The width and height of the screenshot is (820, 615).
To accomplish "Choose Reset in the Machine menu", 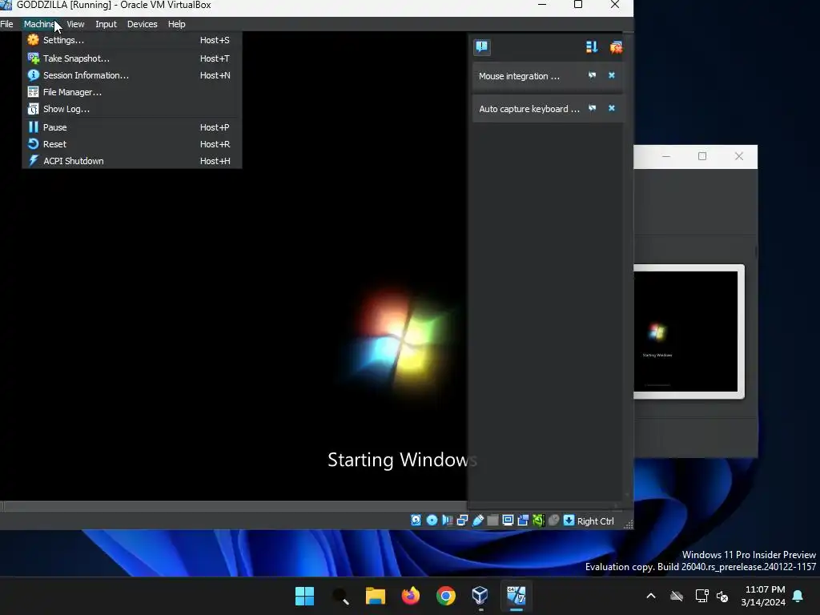I will [132, 144].
